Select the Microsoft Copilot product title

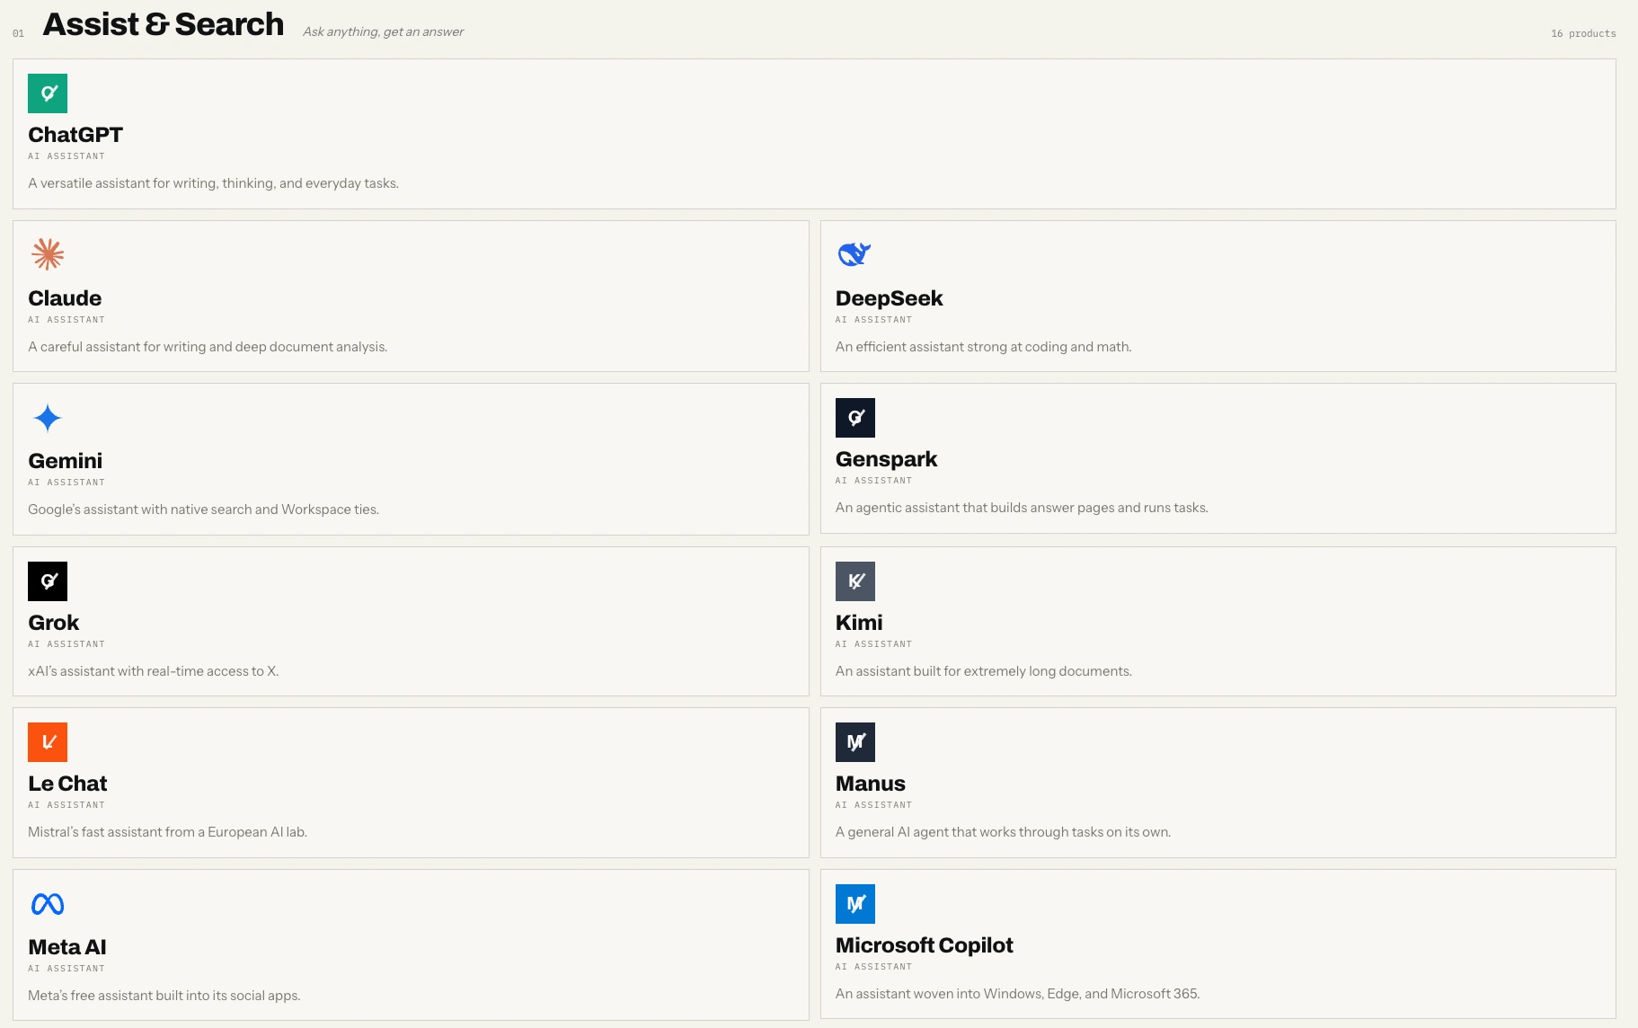point(925,945)
